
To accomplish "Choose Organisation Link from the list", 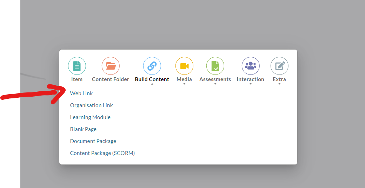I will (x=92, y=105).
